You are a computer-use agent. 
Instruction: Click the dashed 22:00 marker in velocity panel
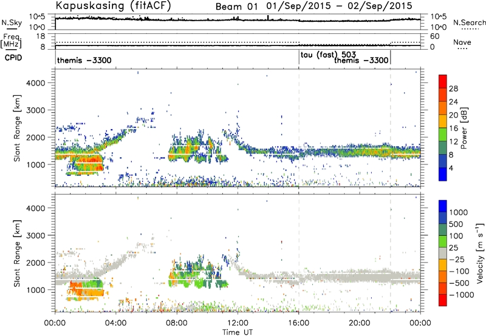pos(390,253)
